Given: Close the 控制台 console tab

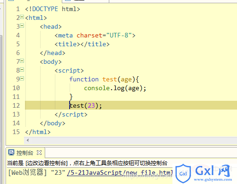Looking at the screenshot, I should [39, 153].
